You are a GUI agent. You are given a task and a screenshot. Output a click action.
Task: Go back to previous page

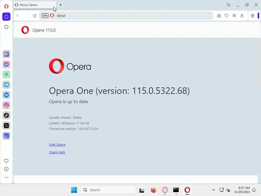[18, 16]
